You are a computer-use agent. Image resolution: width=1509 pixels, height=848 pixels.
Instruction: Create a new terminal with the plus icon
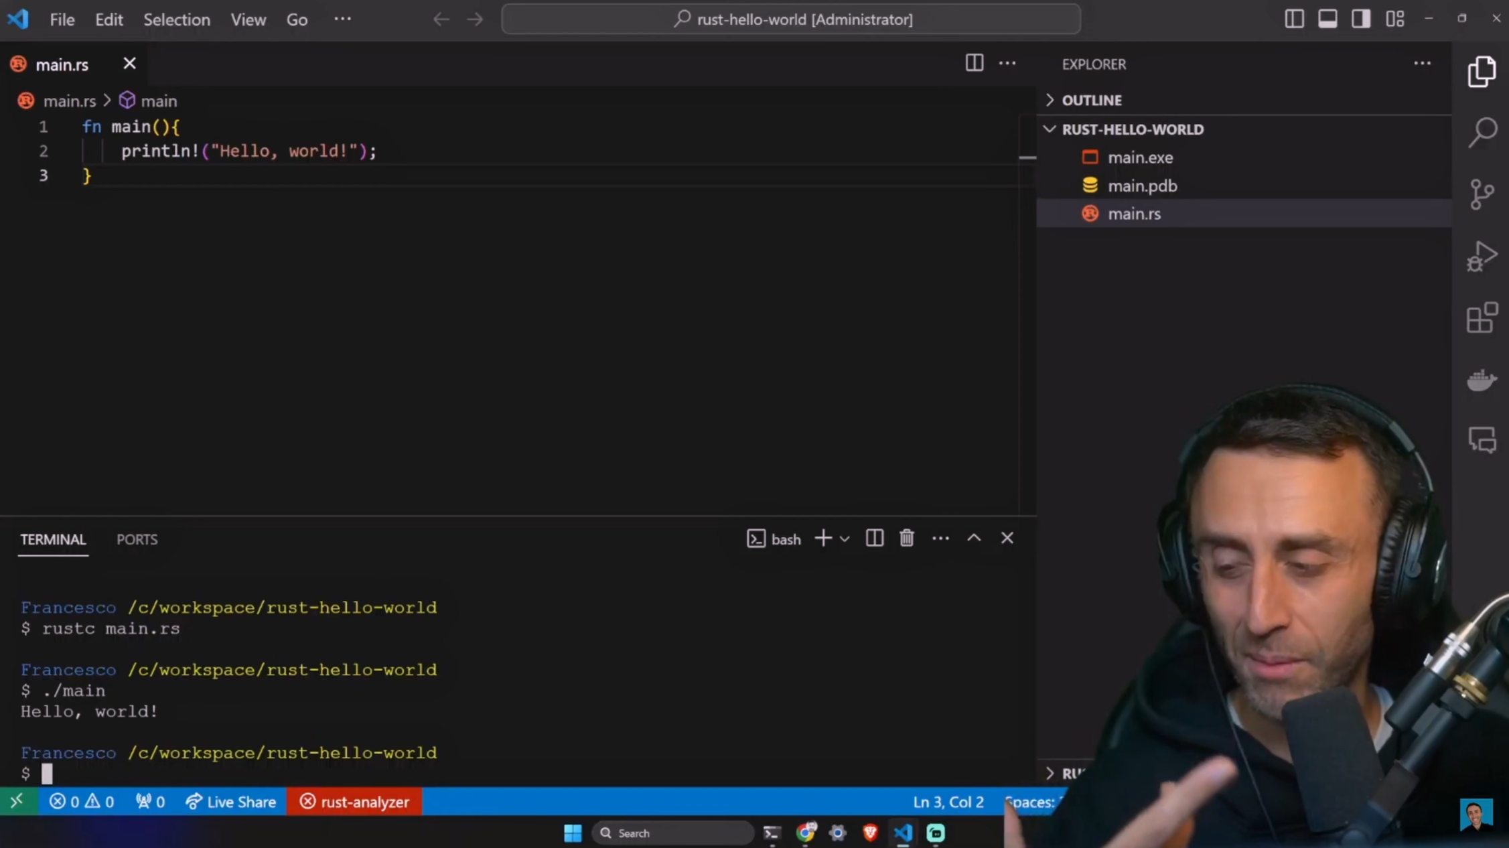(x=822, y=538)
